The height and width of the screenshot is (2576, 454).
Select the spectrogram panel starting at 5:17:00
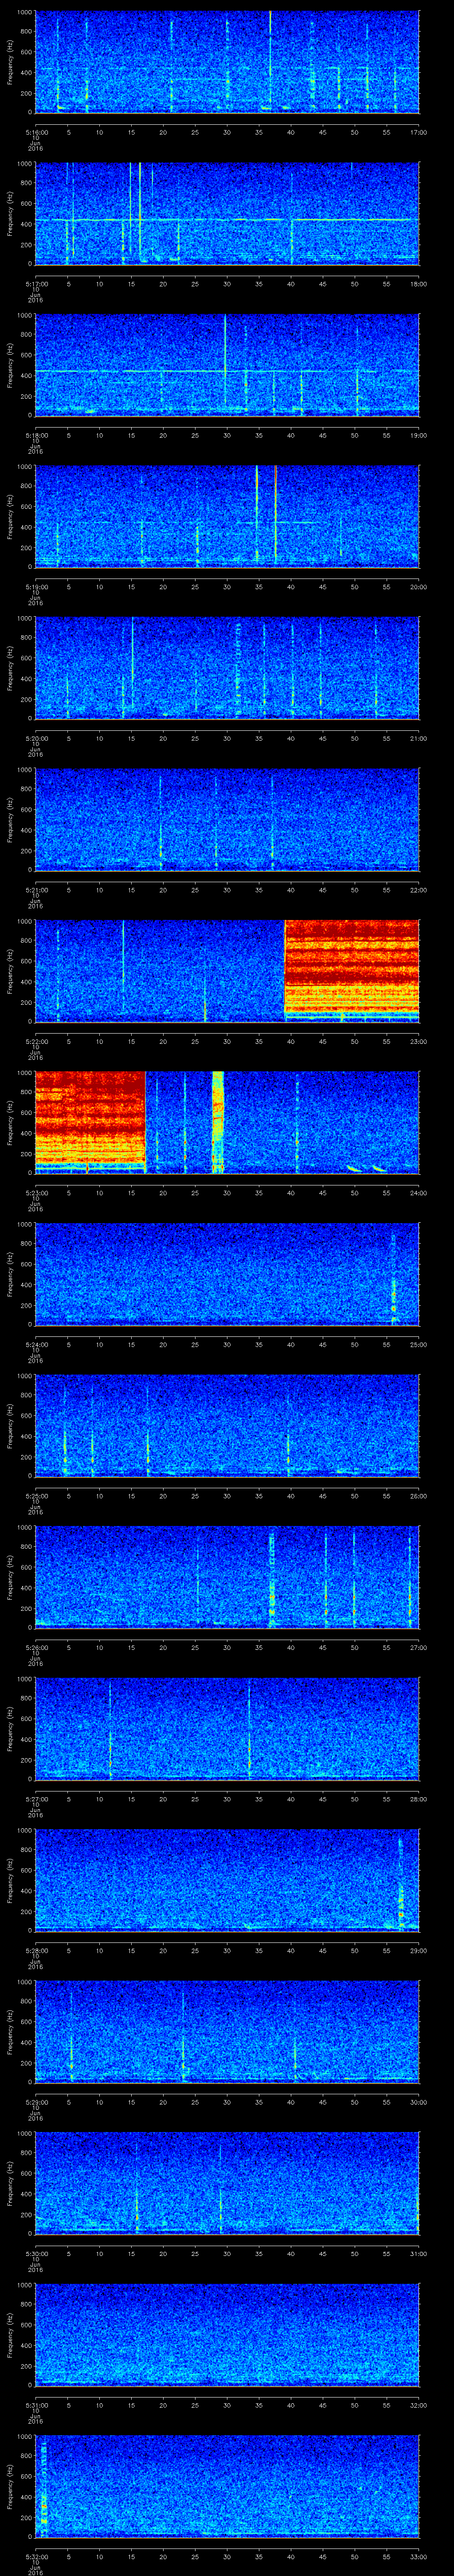tap(227, 213)
